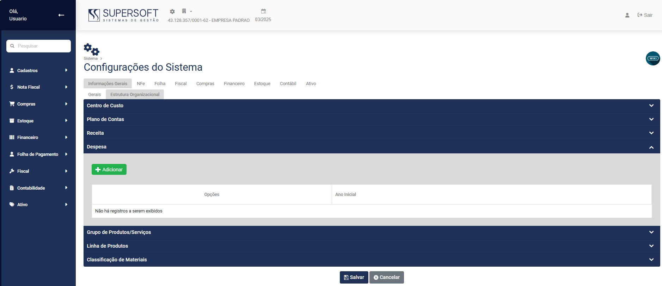Image resolution: width=662 pixels, height=286 pixels.
Task: Click the Opções column header
Action: click(x=212, y=195)
